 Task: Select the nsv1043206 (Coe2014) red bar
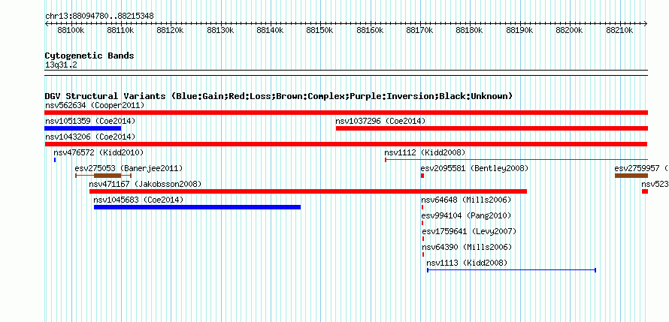click(346, 144)
